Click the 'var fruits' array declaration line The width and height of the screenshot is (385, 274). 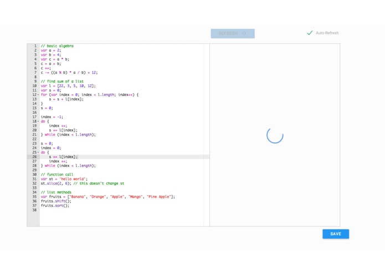coord(108,196)
